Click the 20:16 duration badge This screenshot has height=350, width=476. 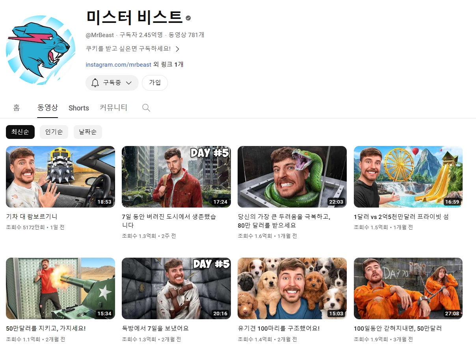(x=220, y=313)
